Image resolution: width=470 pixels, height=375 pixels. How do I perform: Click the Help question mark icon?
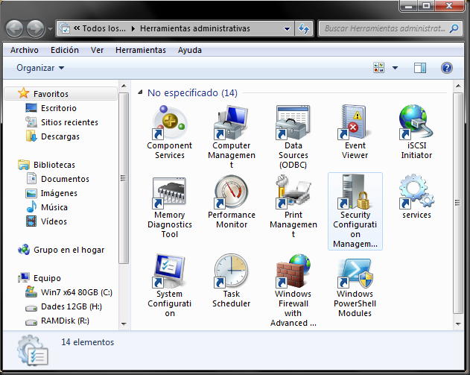pyautogui.click(x=447, y=68)
